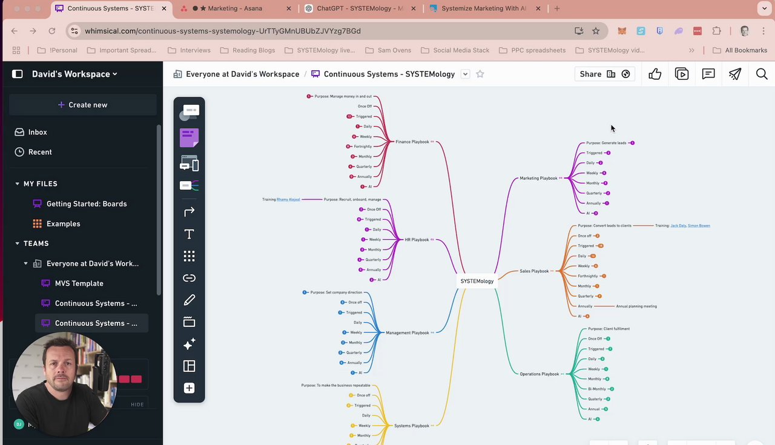The image size is (775, 445).
Task: Click the red password manager extension
Action: pyautogui.click(x=697, y=31)
